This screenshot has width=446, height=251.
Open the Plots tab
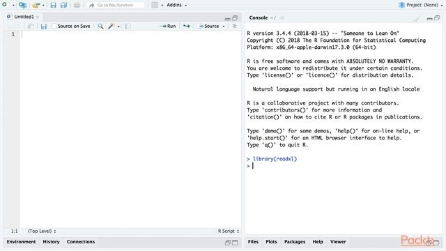pyautogui.click(x=271, y=242)
